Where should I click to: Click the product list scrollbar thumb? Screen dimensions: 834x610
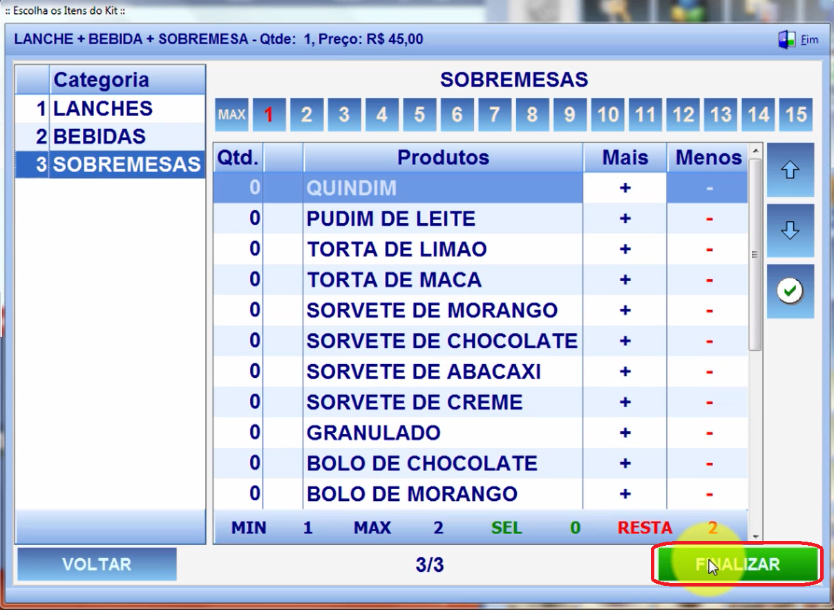(x=755, y=255)
